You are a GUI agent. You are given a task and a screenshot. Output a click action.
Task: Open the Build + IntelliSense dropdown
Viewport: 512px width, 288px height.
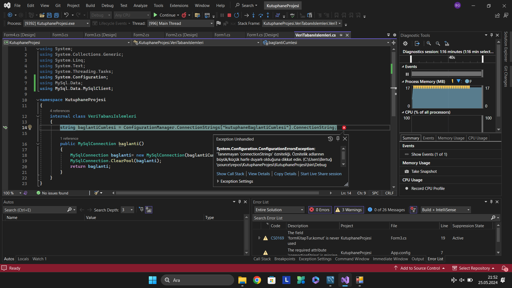[445, 210]
